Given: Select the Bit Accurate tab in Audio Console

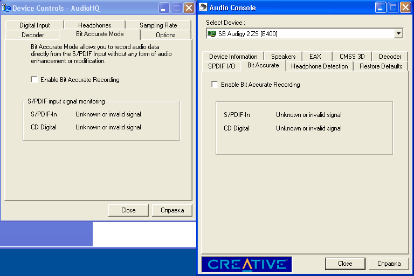Looking at the screenshot, I should click(x=263, y=66).
